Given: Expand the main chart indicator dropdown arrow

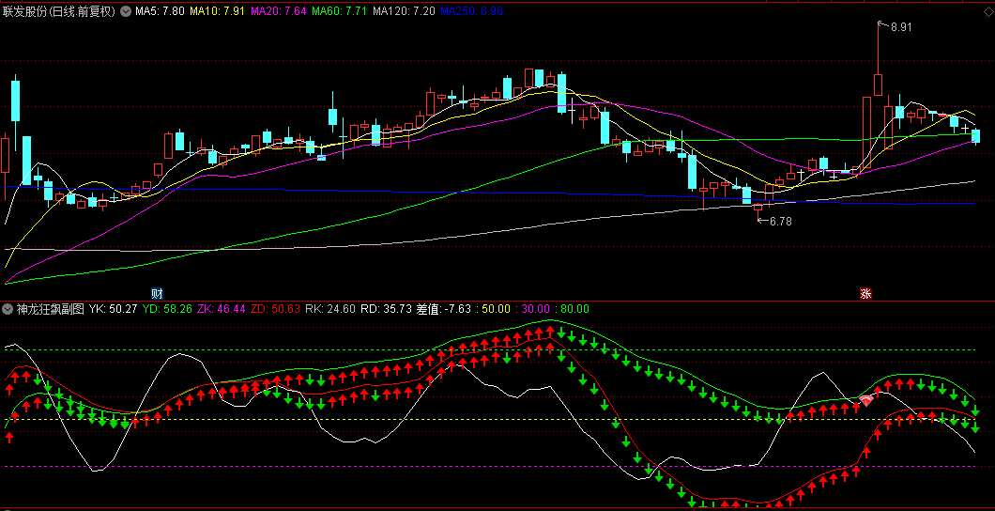Looking at the screenshot, I should (125, 10).
